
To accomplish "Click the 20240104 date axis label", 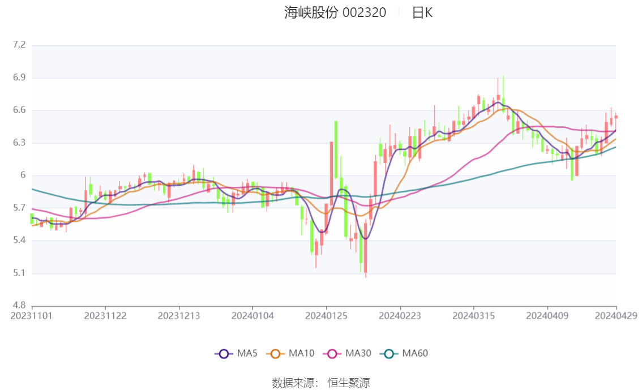I will pyautogui.click(x=252, y=316).
